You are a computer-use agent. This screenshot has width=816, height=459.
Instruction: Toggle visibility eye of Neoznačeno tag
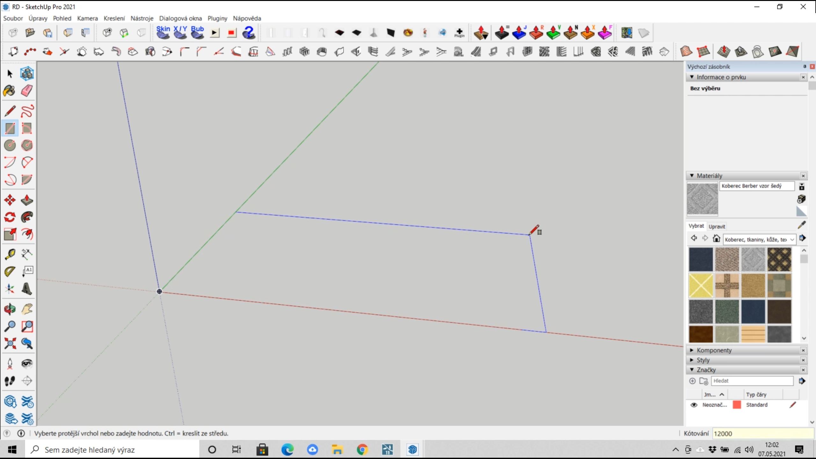[694, 405]
